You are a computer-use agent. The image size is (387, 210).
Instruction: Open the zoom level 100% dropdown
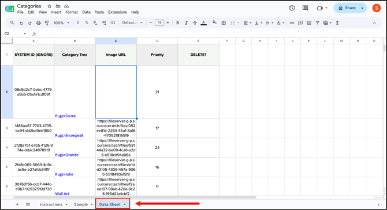pyautogui.click(x=61, y=23)
